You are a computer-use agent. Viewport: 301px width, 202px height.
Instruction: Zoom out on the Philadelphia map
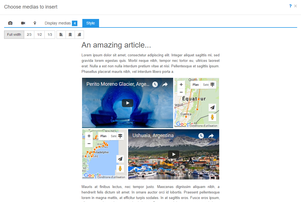(x=89, y=143)
